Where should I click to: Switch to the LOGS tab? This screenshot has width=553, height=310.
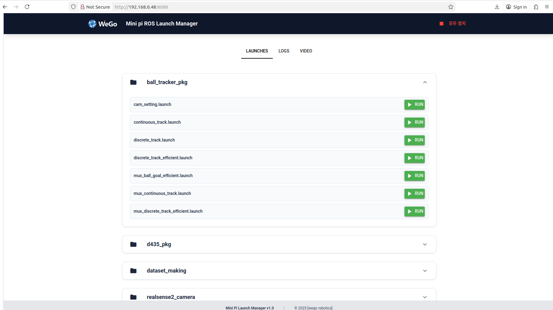click(x=284, y=51)
